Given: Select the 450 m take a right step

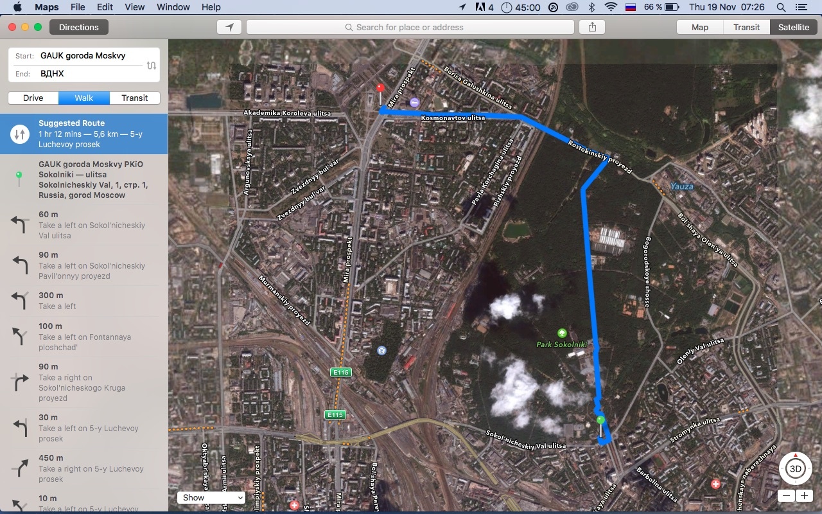Looking at the screenshot, I should point(83,468).
